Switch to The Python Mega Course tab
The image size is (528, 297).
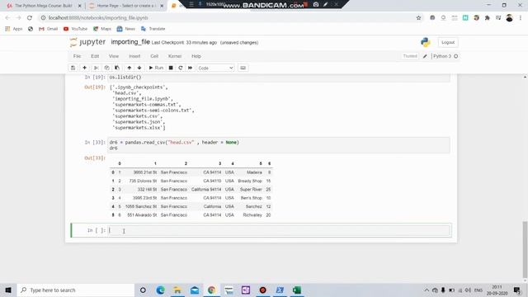[x=44, y=6]
